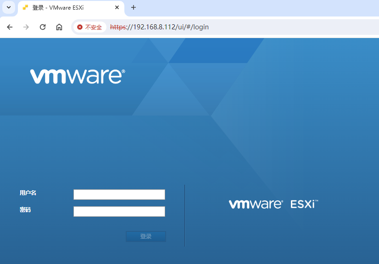Viewport: 379px width, 264px height.
Task: Focus the 密码 password field
Action: tap(119, 211)
